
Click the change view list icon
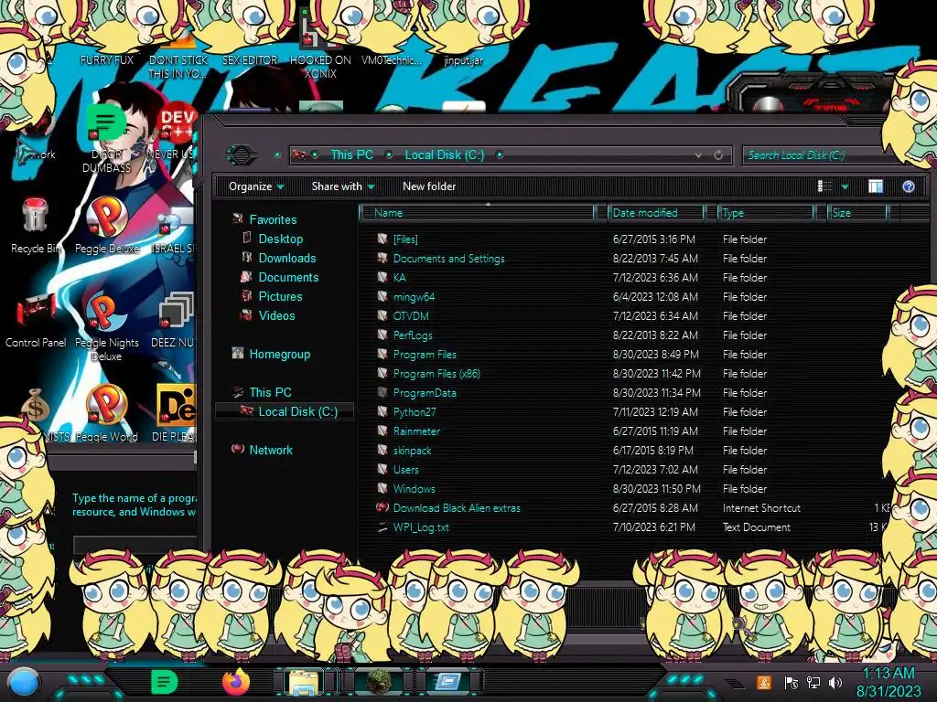coord(824,186)
